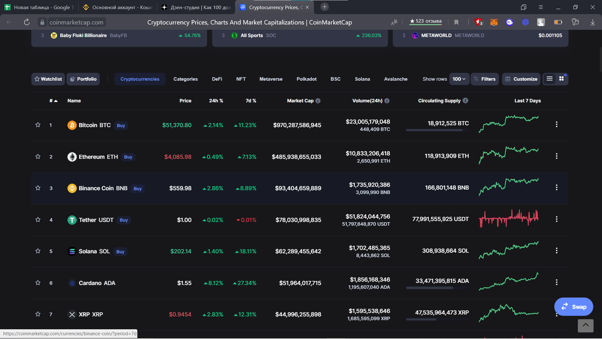Click Market Cap info icon
Viewport: 602px width, 339px height.
318,101
